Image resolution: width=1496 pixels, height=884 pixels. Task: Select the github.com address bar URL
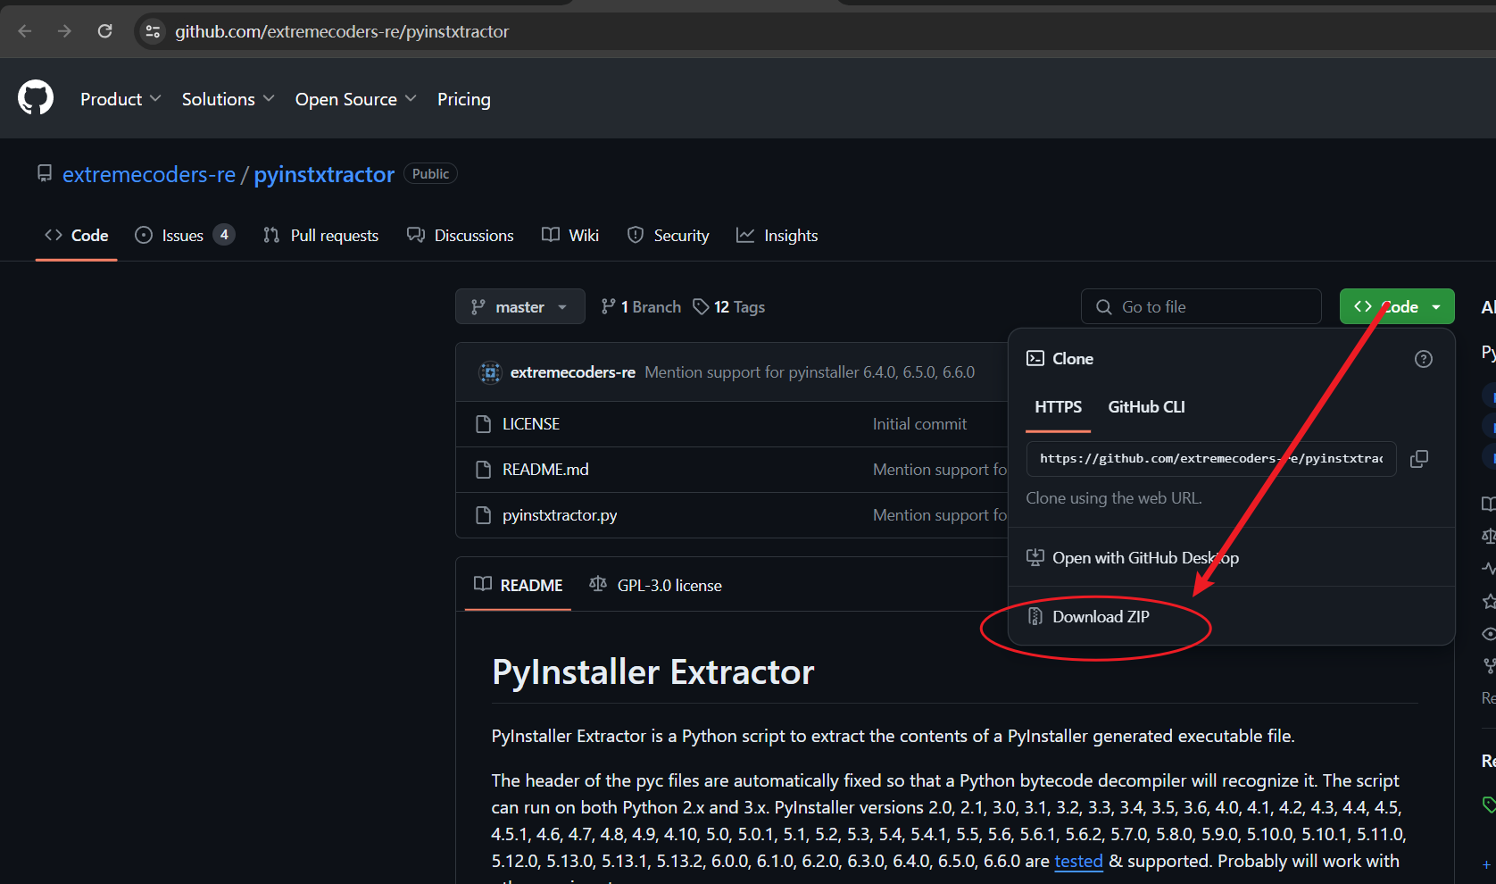(342, 31)
